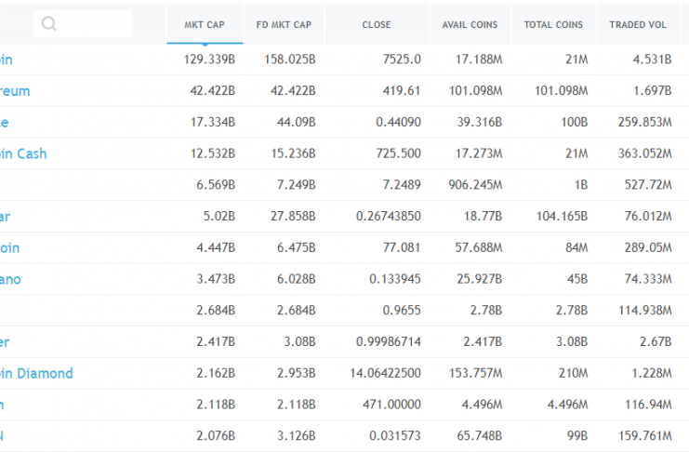The height and width of the screenshot is (452, 689).
Task: Focus the search input field
Action: [83, 24]
